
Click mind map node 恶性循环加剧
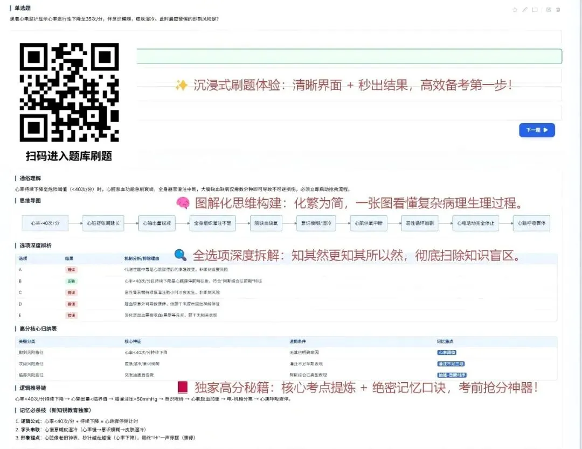[420, 223]
